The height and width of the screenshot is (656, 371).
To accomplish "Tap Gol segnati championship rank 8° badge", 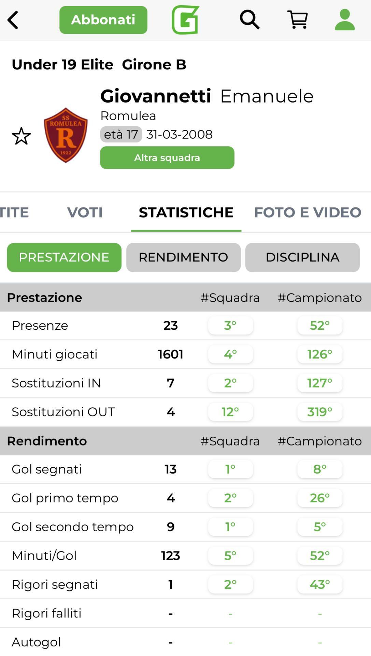I will point(320,469).
